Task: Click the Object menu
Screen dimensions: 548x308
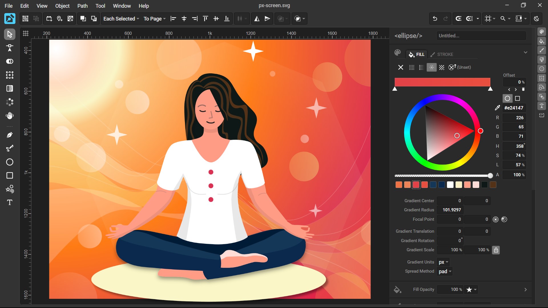Action: tap(62, 6)
